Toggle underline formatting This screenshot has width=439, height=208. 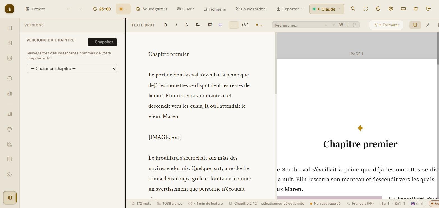[x=187, y=25]
